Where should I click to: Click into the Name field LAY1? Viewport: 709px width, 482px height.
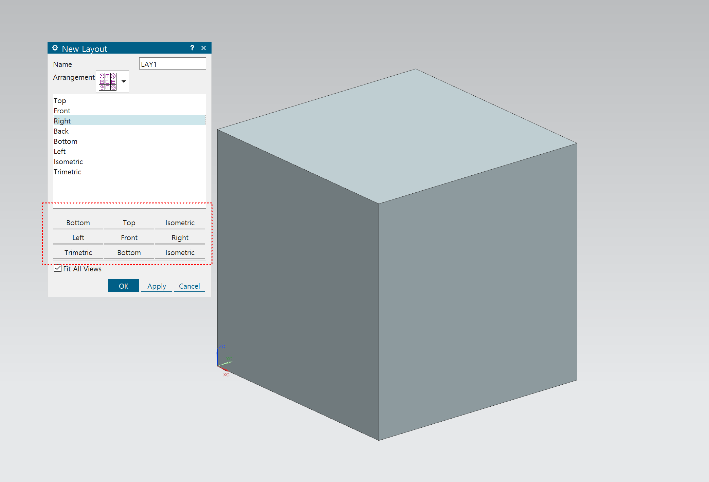(x=172, y=64)
